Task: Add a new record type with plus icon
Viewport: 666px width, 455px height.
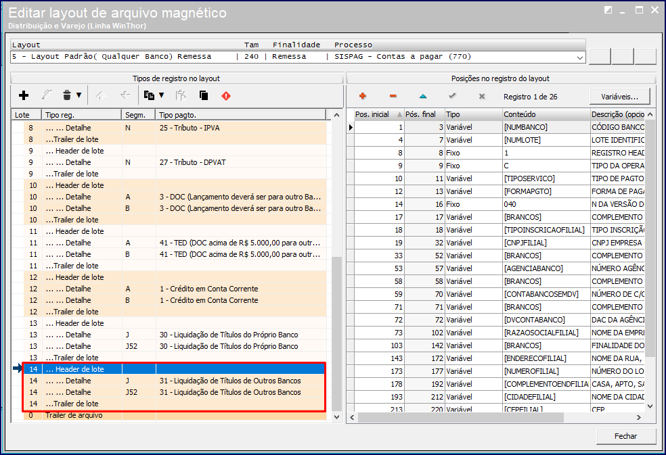Action: click(24, 95)
